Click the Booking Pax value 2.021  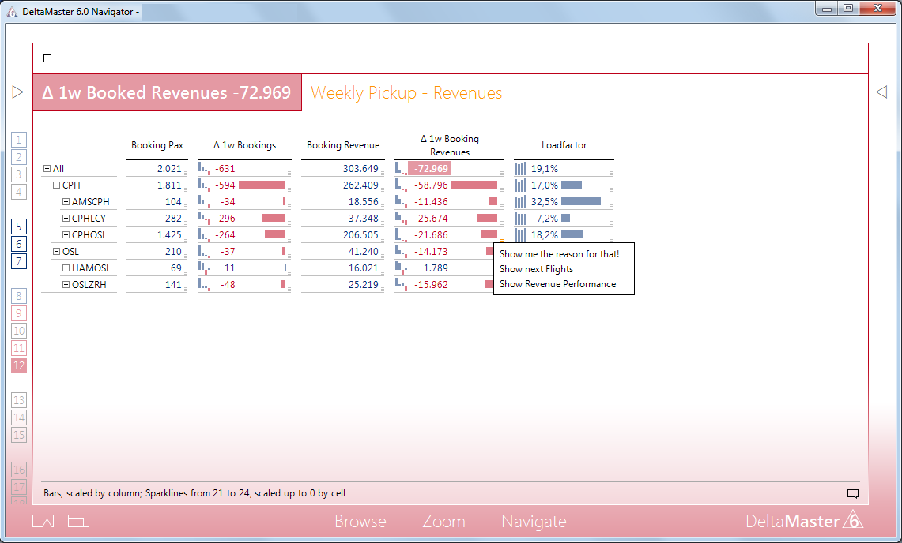169,169
